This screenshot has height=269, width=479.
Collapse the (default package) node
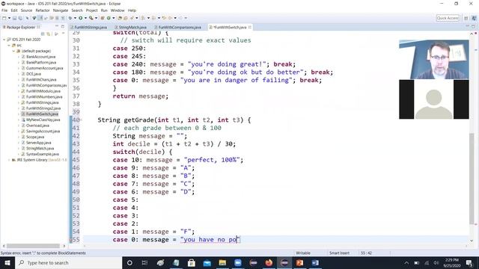(x=13, y=51)
